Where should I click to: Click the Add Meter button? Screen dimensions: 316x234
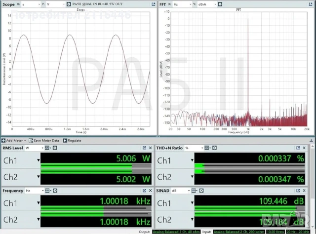tap(13, 141)
